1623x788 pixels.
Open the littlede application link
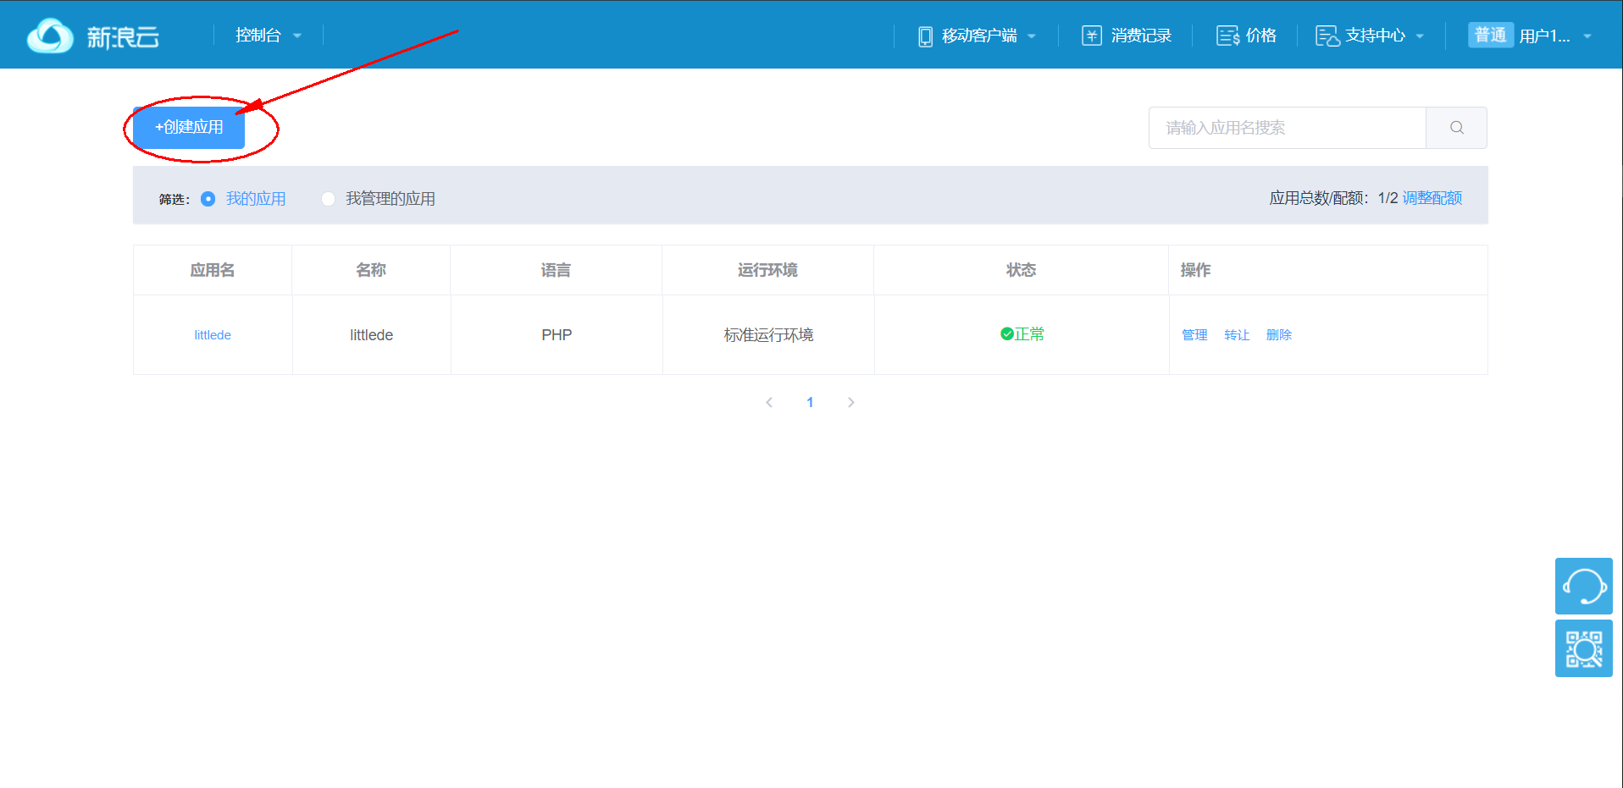pyautogui.click(x=212, y=334)
